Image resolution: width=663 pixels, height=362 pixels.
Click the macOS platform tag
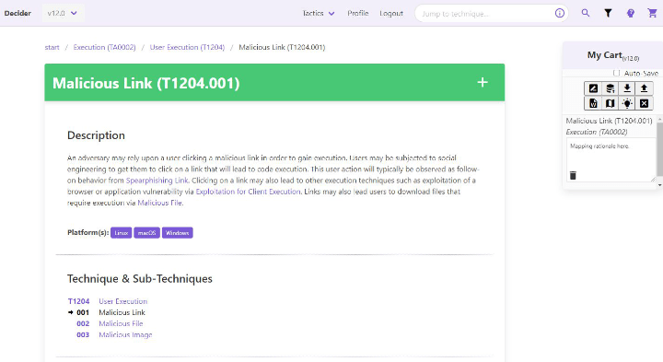tap(146, 233)
